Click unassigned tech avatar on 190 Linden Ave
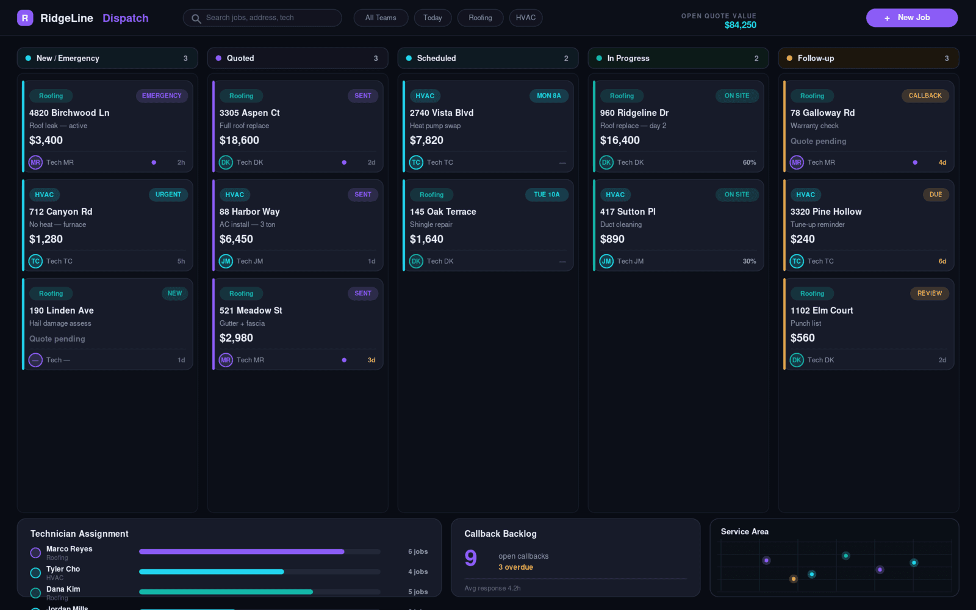976x610 pixels. [x=35, y=360]
